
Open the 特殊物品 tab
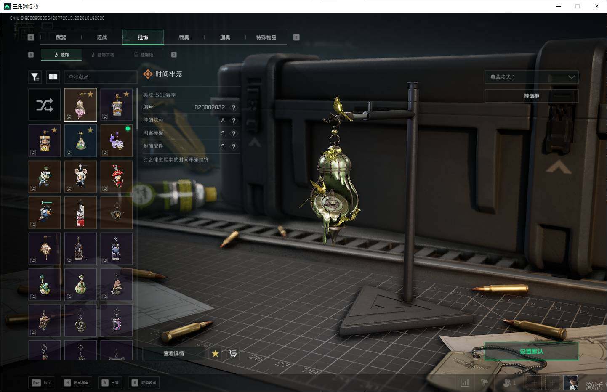pyautogui.click(x=266, y=37)
